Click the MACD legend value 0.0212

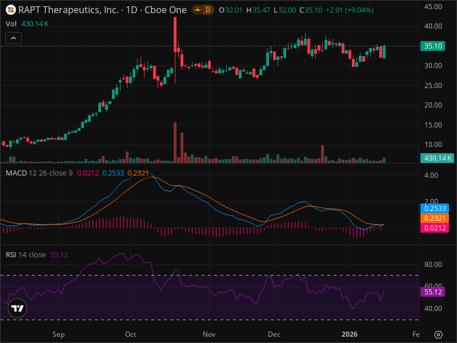pyautogui.click(x=88, y=173)
